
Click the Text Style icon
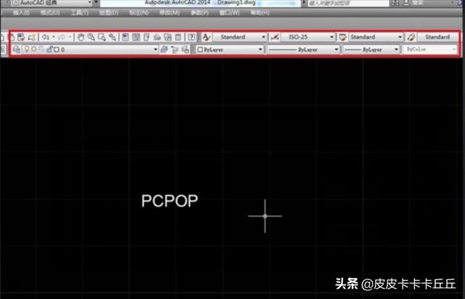click(x=206, y=37)
